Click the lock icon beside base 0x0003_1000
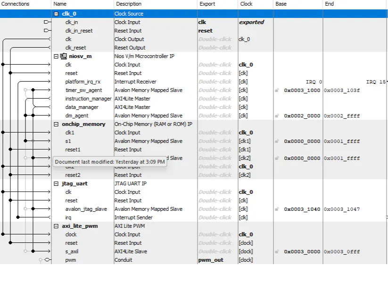Viewport: 388px width, 291px height. coord(277,91)
